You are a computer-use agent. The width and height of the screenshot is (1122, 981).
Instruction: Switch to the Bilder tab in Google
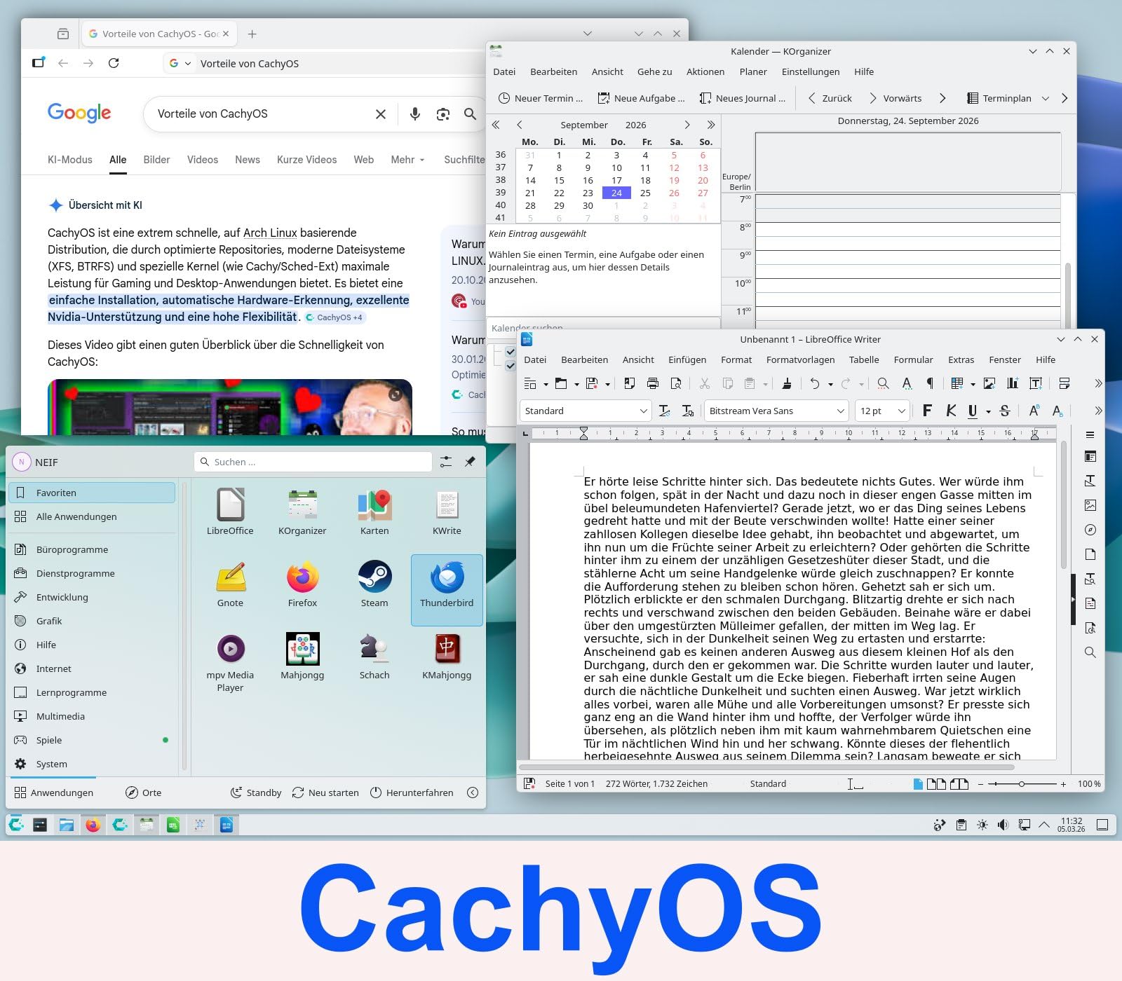(x=156, y=160)
